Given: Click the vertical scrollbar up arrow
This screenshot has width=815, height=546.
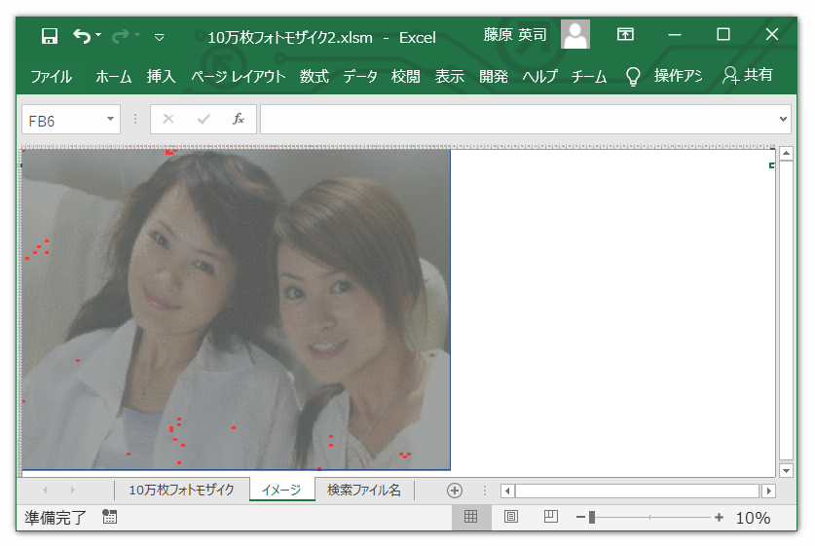Looking at the screenshot, I should point(786,153).
